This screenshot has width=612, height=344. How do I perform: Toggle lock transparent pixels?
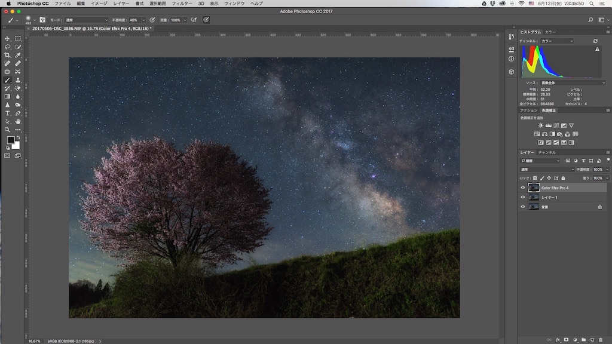[x=535, y=178]
